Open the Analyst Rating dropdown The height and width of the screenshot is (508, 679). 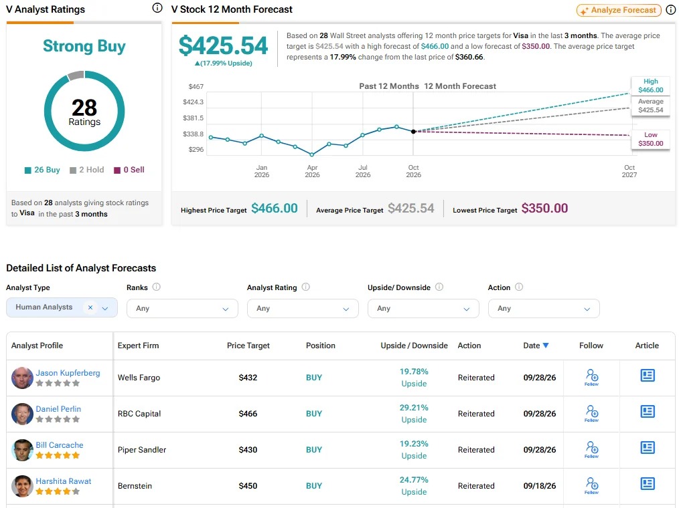pyautogui.click(x=303, y=309)
